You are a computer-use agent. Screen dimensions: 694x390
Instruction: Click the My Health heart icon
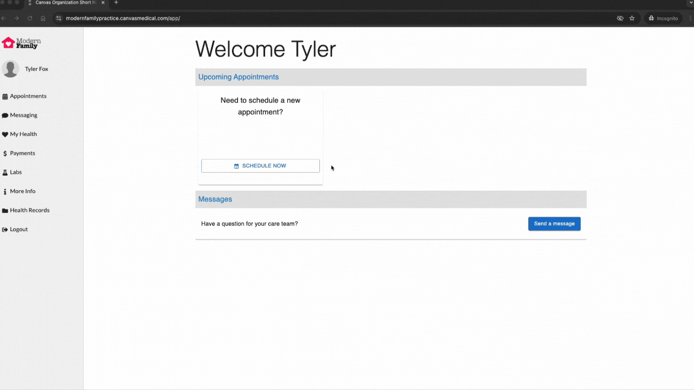click(5, 134)
